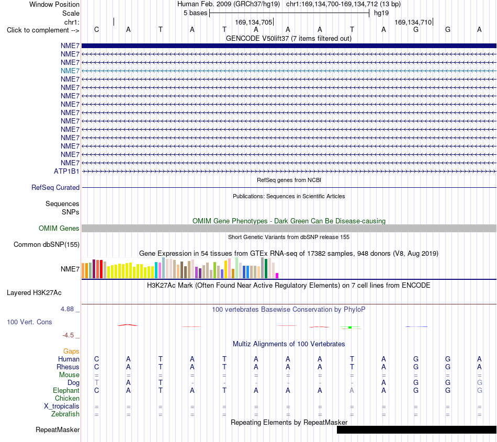Click the Scale label
Viewport: 497px width, 442px height.
click(71, 13)
